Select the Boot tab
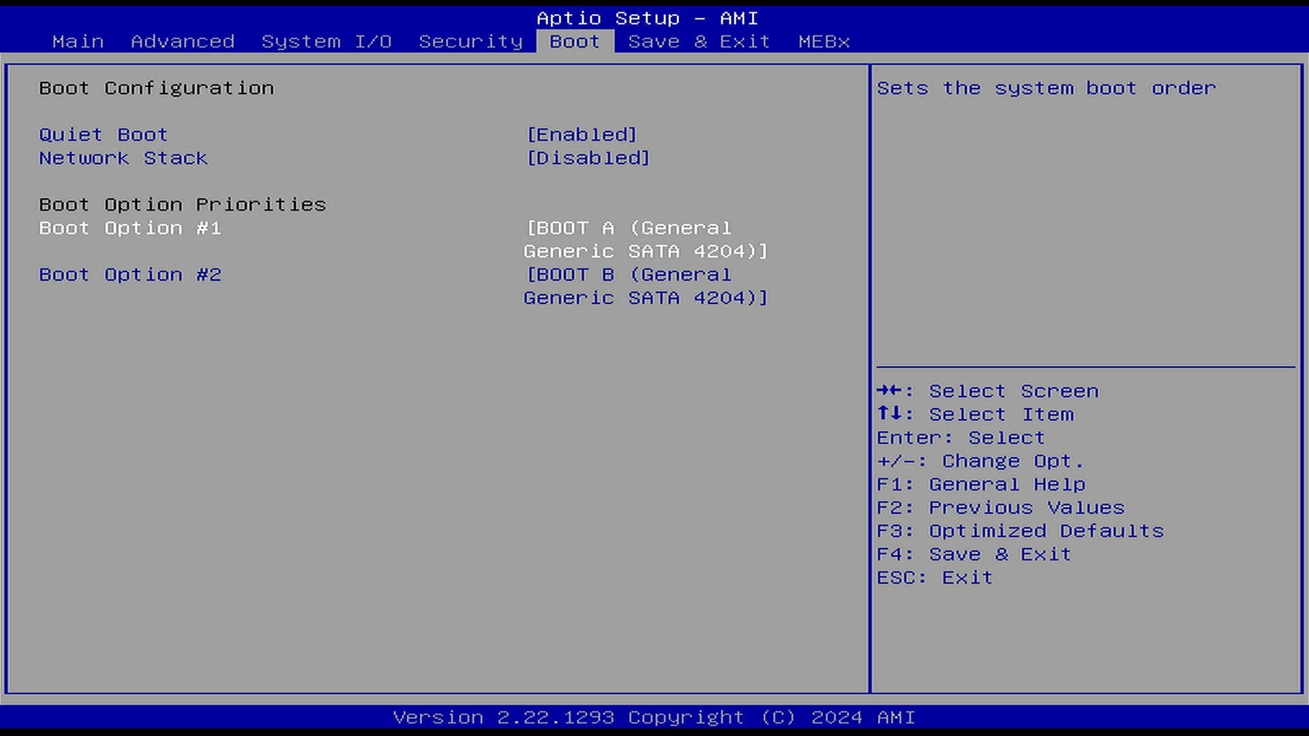 (x=574, y=42)
